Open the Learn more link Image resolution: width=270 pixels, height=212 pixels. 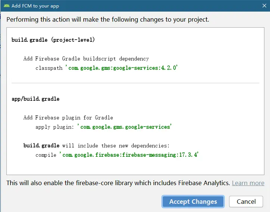coord(248,183)
